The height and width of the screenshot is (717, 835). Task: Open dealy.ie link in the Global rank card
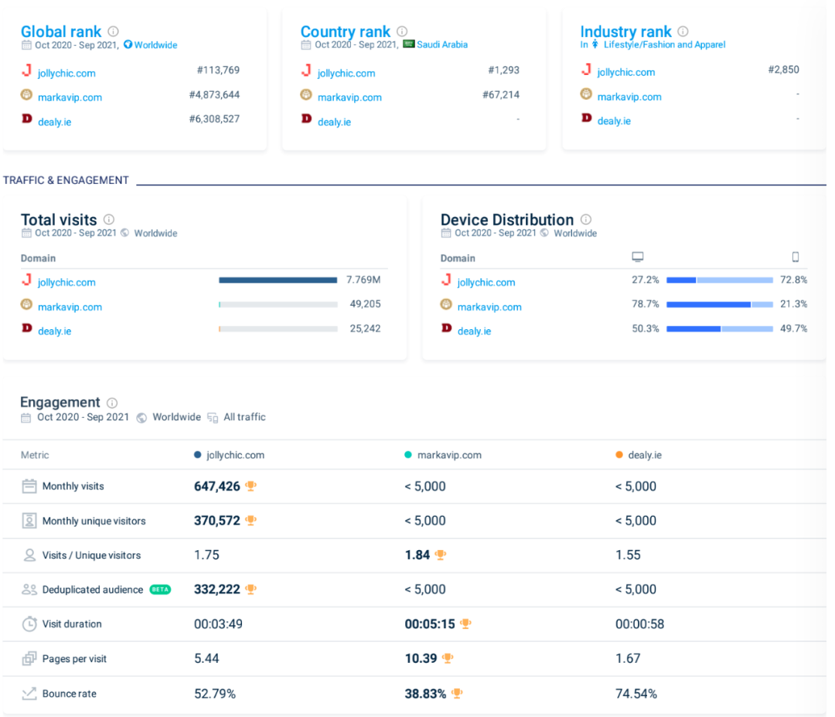(54, 122)
